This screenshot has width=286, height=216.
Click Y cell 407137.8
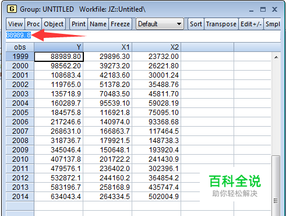[59, 159]
